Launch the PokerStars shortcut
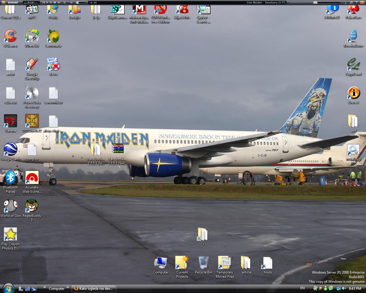366x293 pixels. point(354,12)
